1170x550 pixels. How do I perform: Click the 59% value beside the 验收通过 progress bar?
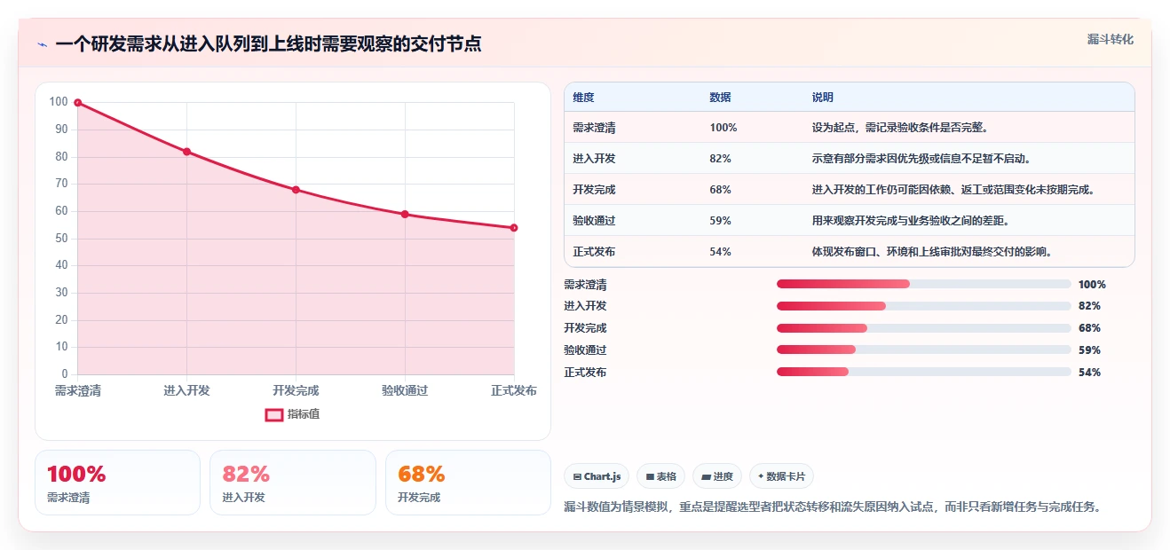(x=1089, y=350)
